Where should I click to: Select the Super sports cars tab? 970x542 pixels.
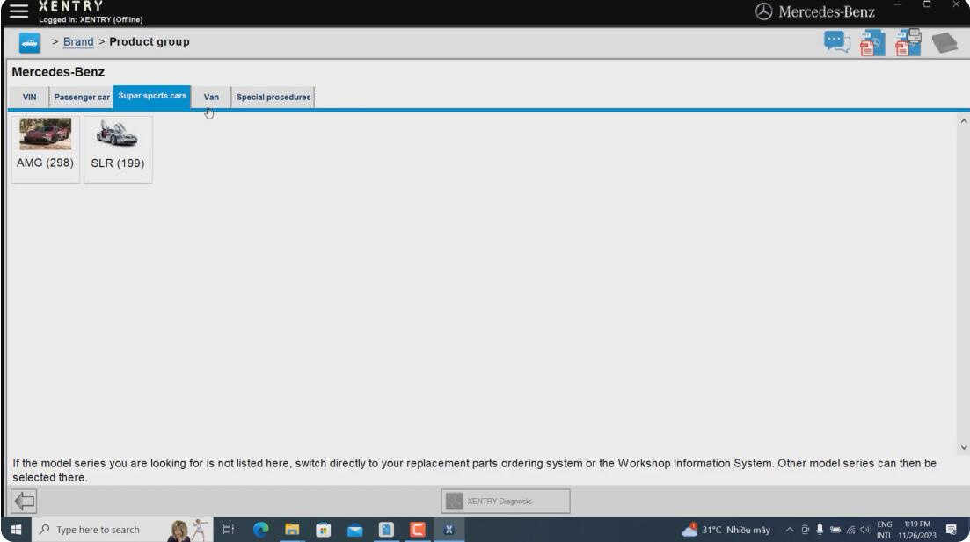coord(152,97)
